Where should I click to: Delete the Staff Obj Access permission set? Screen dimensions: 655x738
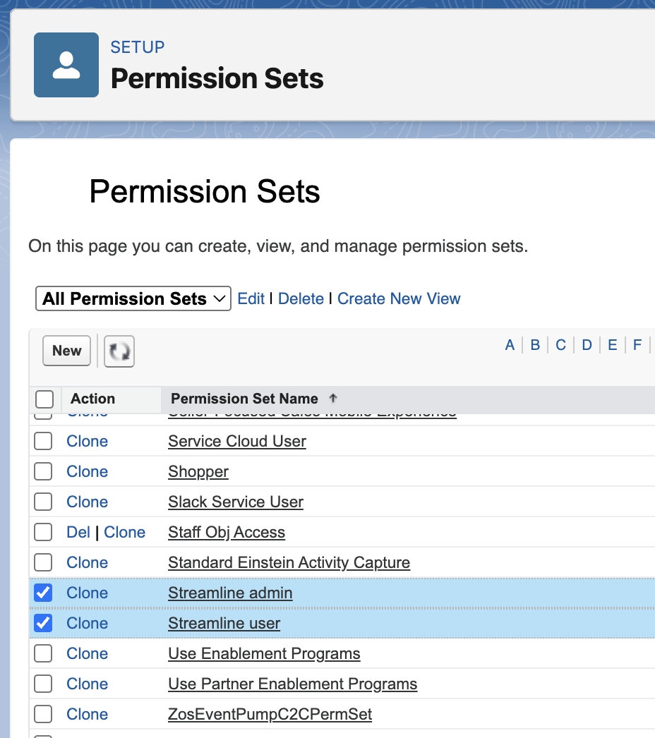point(78,532)
